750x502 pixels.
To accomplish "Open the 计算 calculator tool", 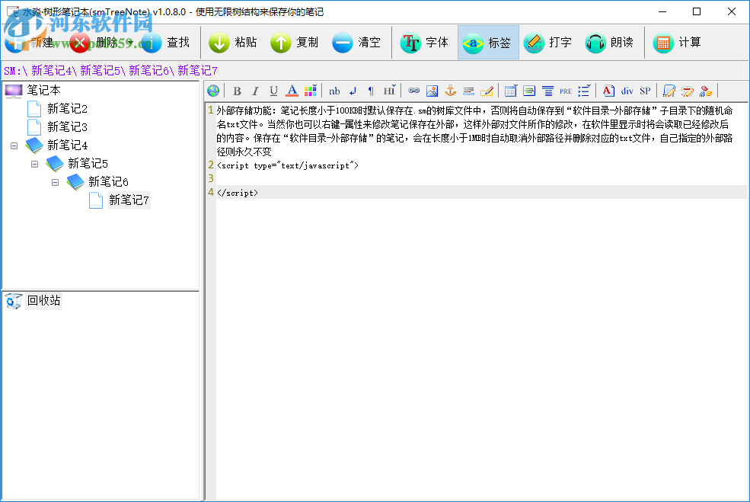I will click(x=677, y=43).
